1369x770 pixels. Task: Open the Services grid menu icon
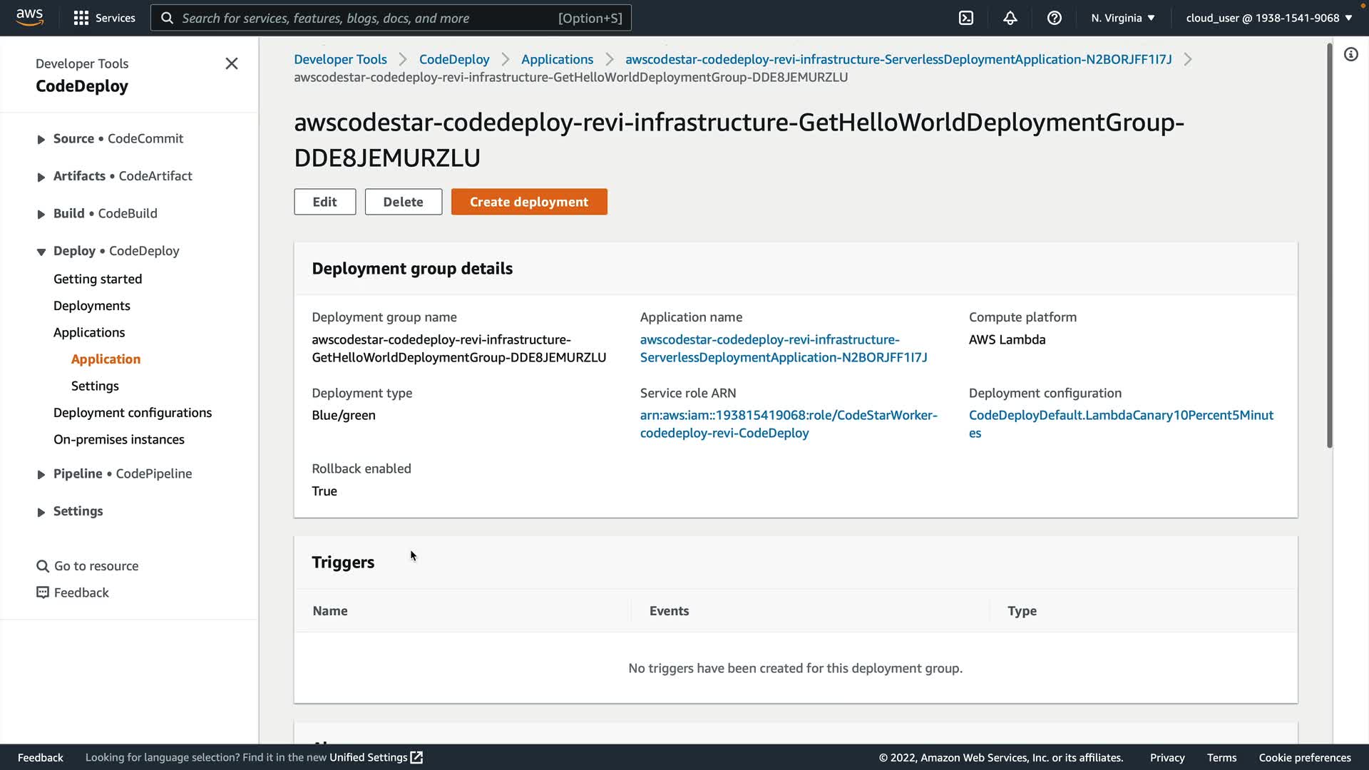tap(81, 18)
